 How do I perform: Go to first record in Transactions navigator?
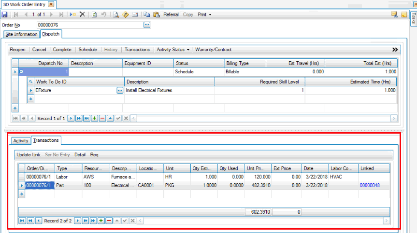coord(22,221)
